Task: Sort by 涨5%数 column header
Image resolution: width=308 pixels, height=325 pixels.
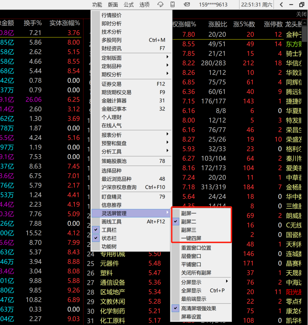Action: click(x=244, y=24)
